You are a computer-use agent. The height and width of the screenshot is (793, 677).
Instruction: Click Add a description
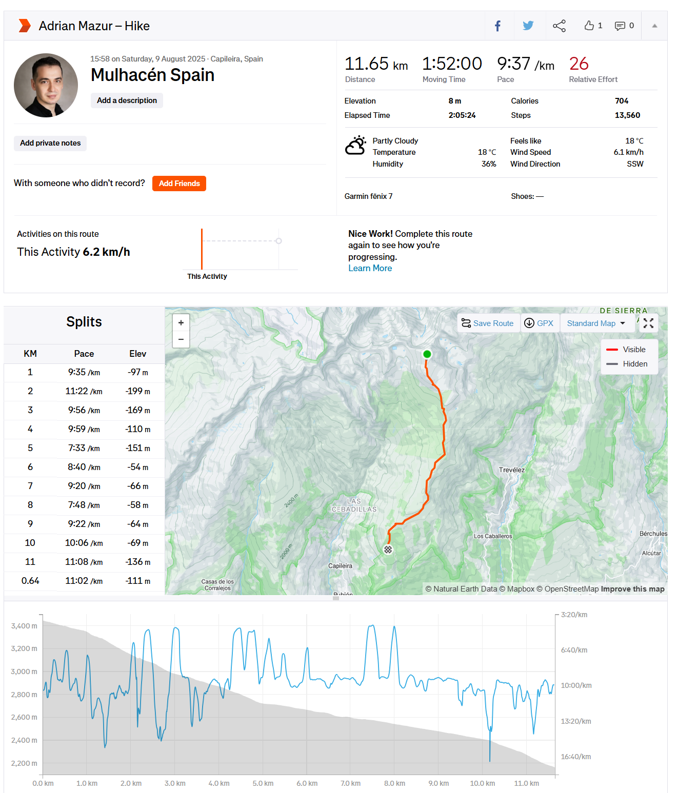(127, 100)
